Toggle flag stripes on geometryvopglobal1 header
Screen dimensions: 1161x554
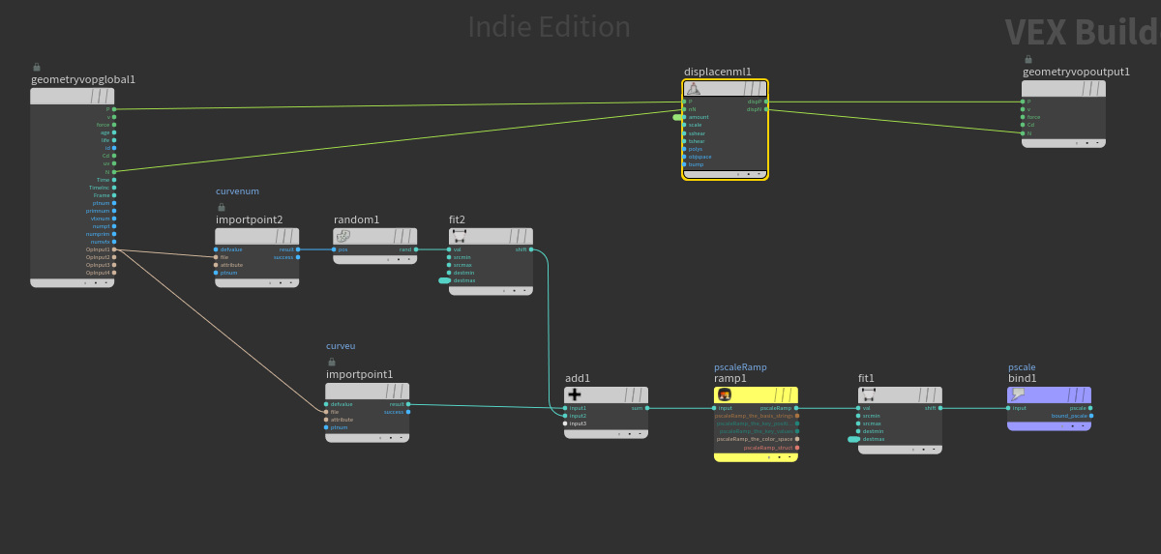tap(101, 96)
